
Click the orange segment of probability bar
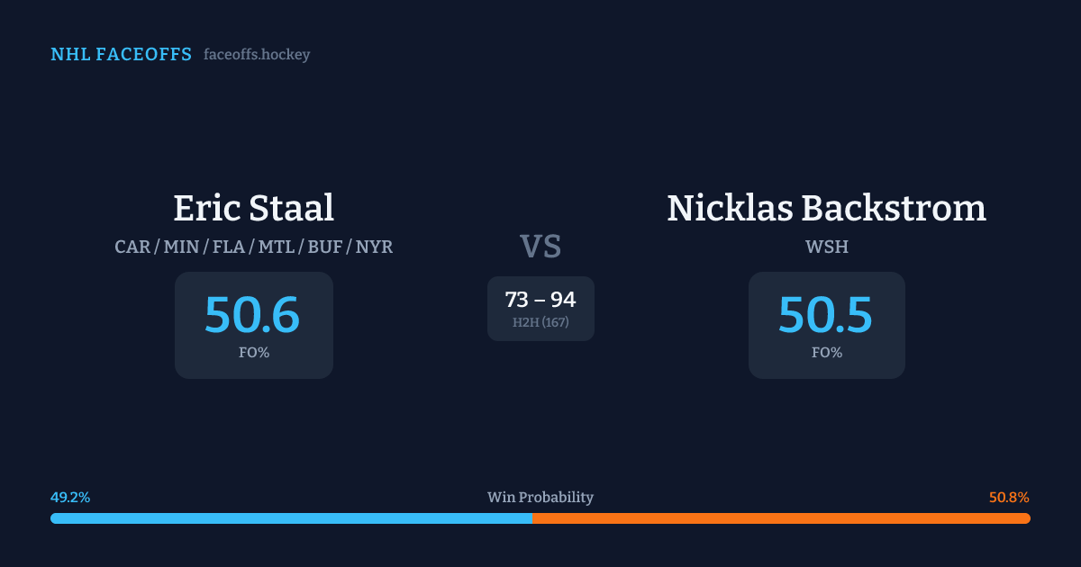[781, 518]
